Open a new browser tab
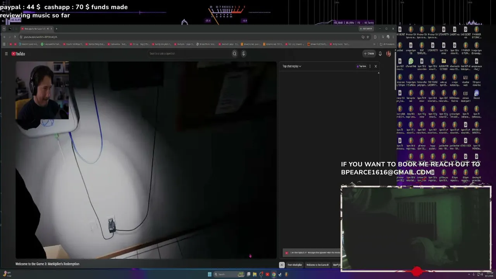The width and height of the screenshot is (496, 279). click(x=56, y=29)
